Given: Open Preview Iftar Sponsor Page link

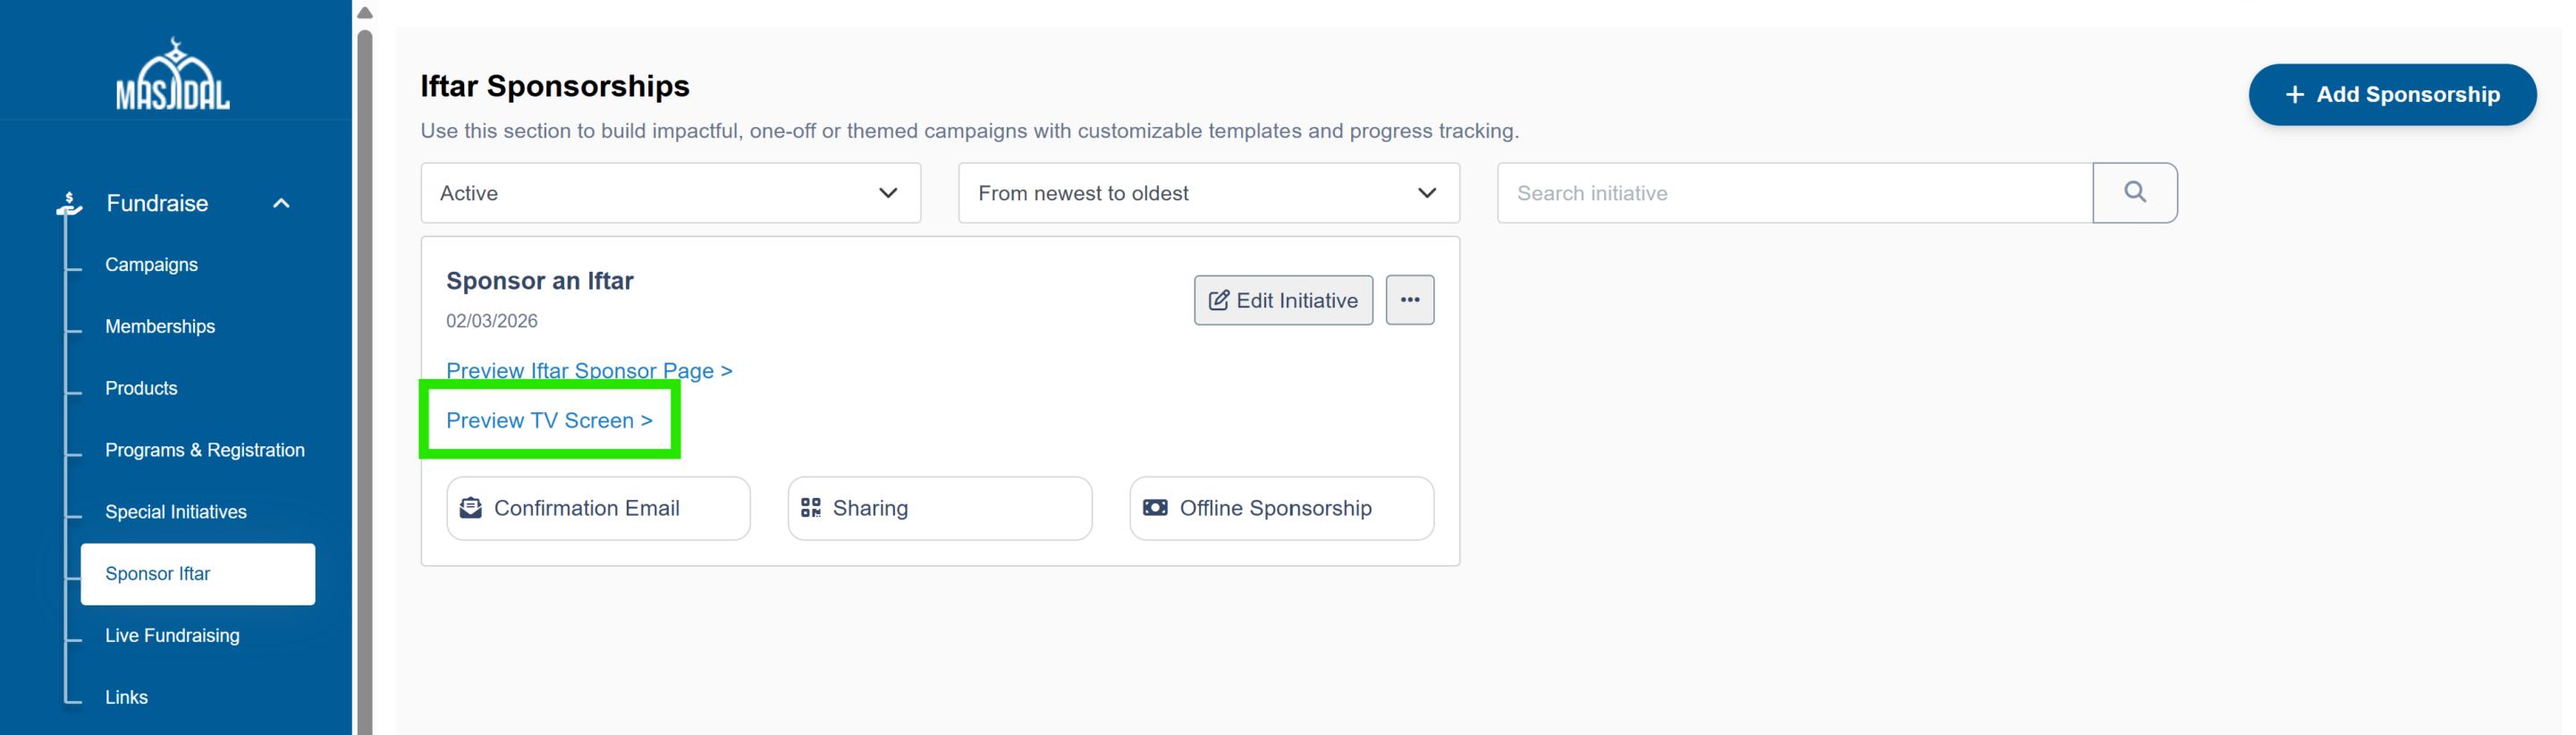Looking at the screenshot, I should [588, 371].
